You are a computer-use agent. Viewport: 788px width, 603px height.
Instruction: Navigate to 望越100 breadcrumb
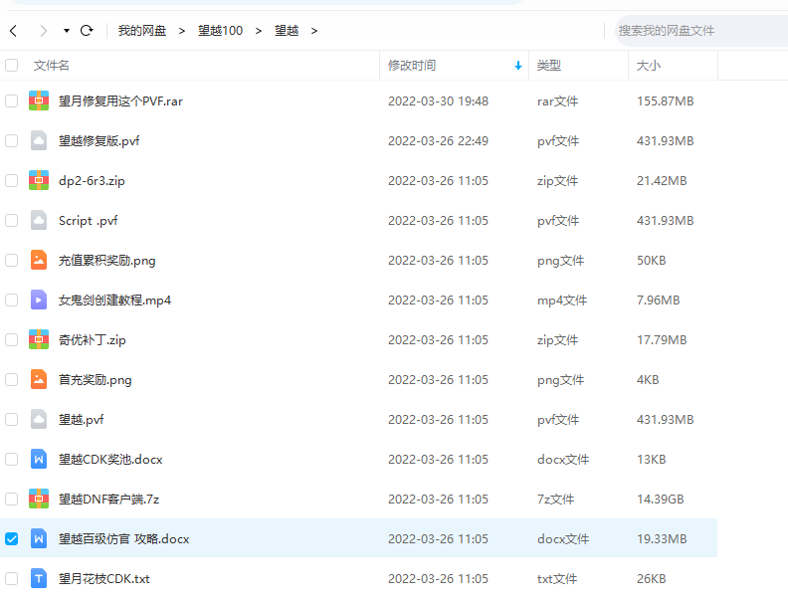(x=220, y=31)
